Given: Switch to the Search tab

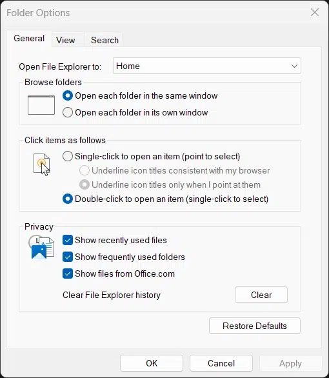Looking at the screenshot, I should [x=105, y=40].
